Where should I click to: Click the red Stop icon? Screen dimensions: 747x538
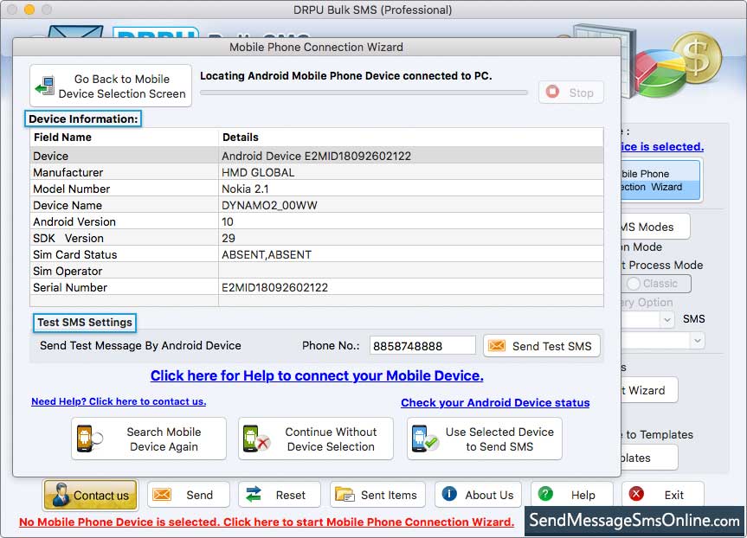[x=552, y=92]
